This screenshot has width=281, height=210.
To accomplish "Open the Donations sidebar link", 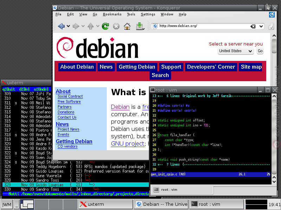I will coord(66,112).
